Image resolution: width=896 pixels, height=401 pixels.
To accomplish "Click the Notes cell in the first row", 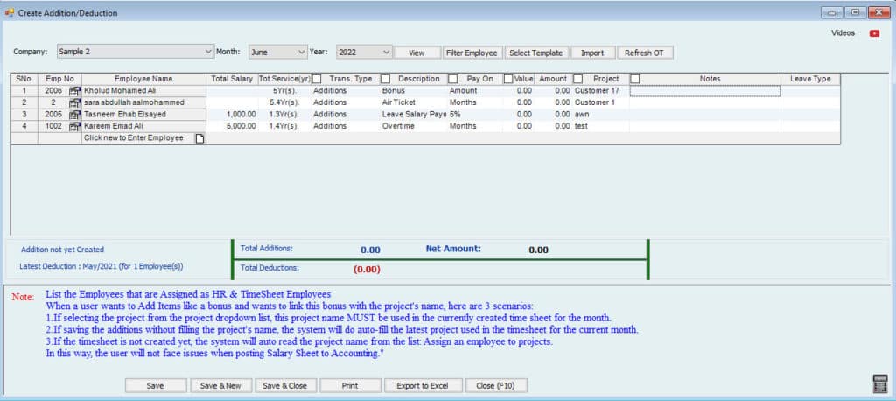I will pos(704,91).
